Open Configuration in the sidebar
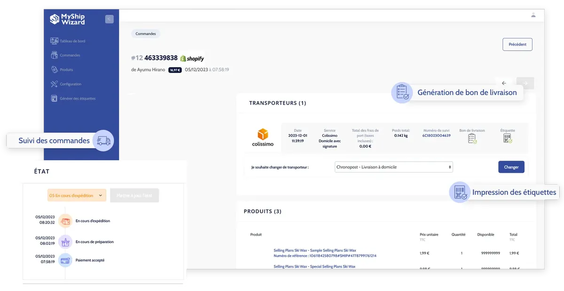The width and height of the screenshot is (564, 291). pyautogui.click(x=70, y=84)
